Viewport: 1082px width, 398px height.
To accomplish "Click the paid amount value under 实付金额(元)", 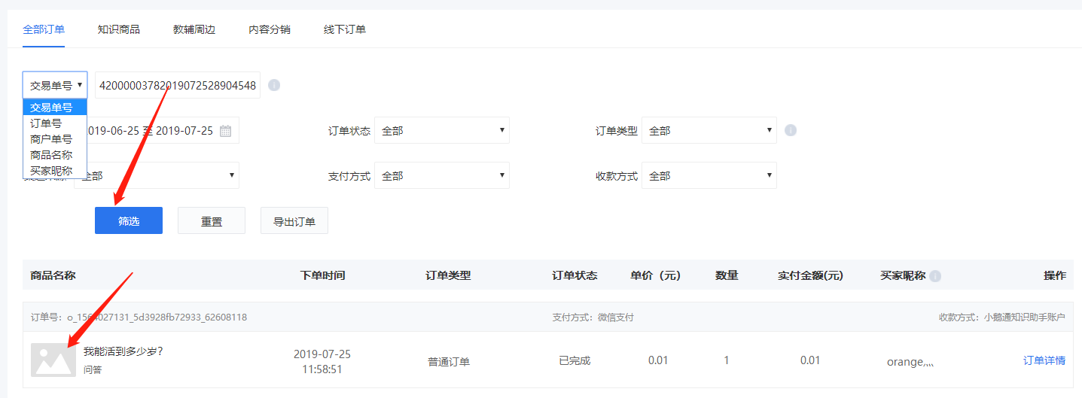I will (810, 360).
